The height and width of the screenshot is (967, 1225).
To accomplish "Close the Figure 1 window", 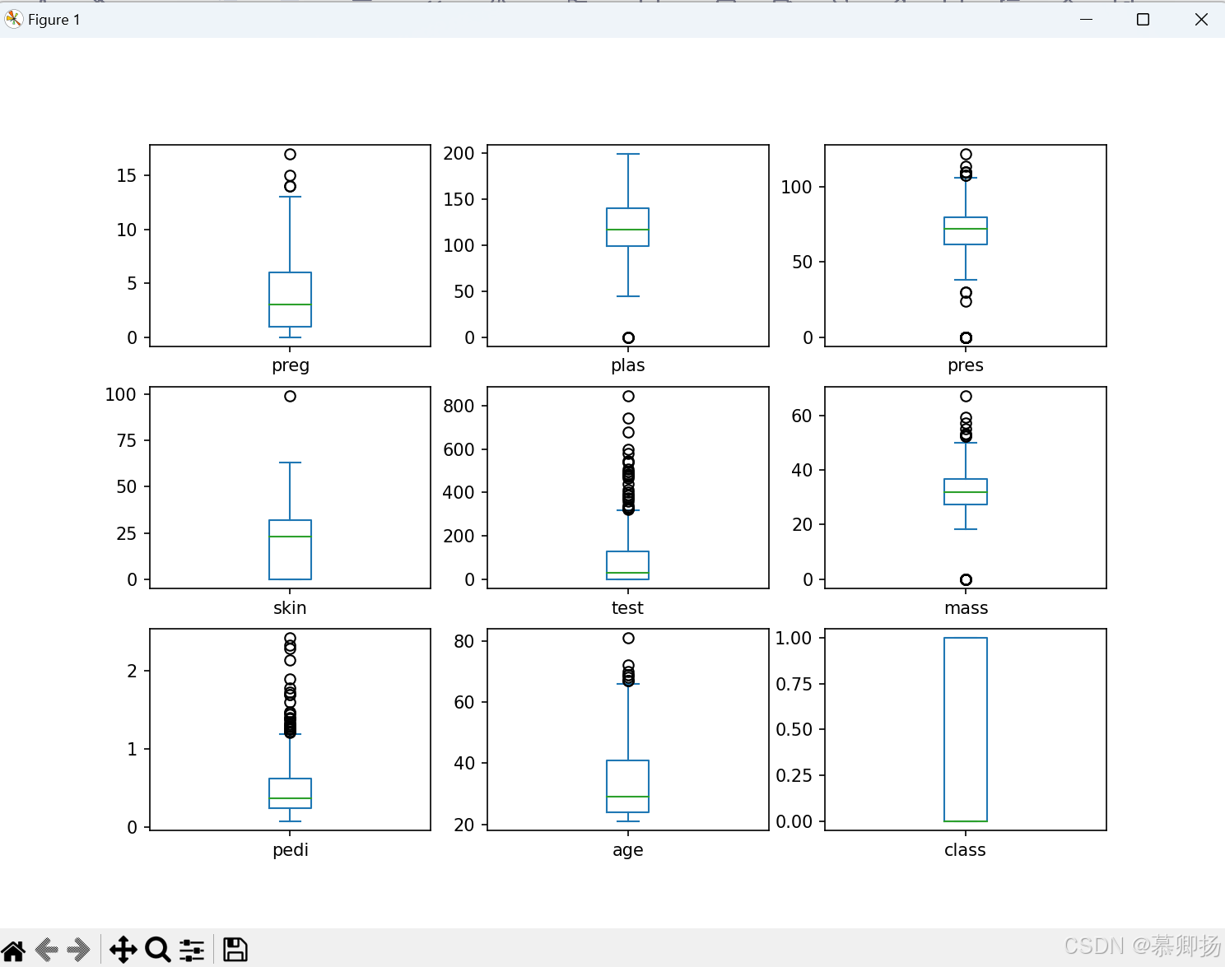I will [x=1201, y=19].
